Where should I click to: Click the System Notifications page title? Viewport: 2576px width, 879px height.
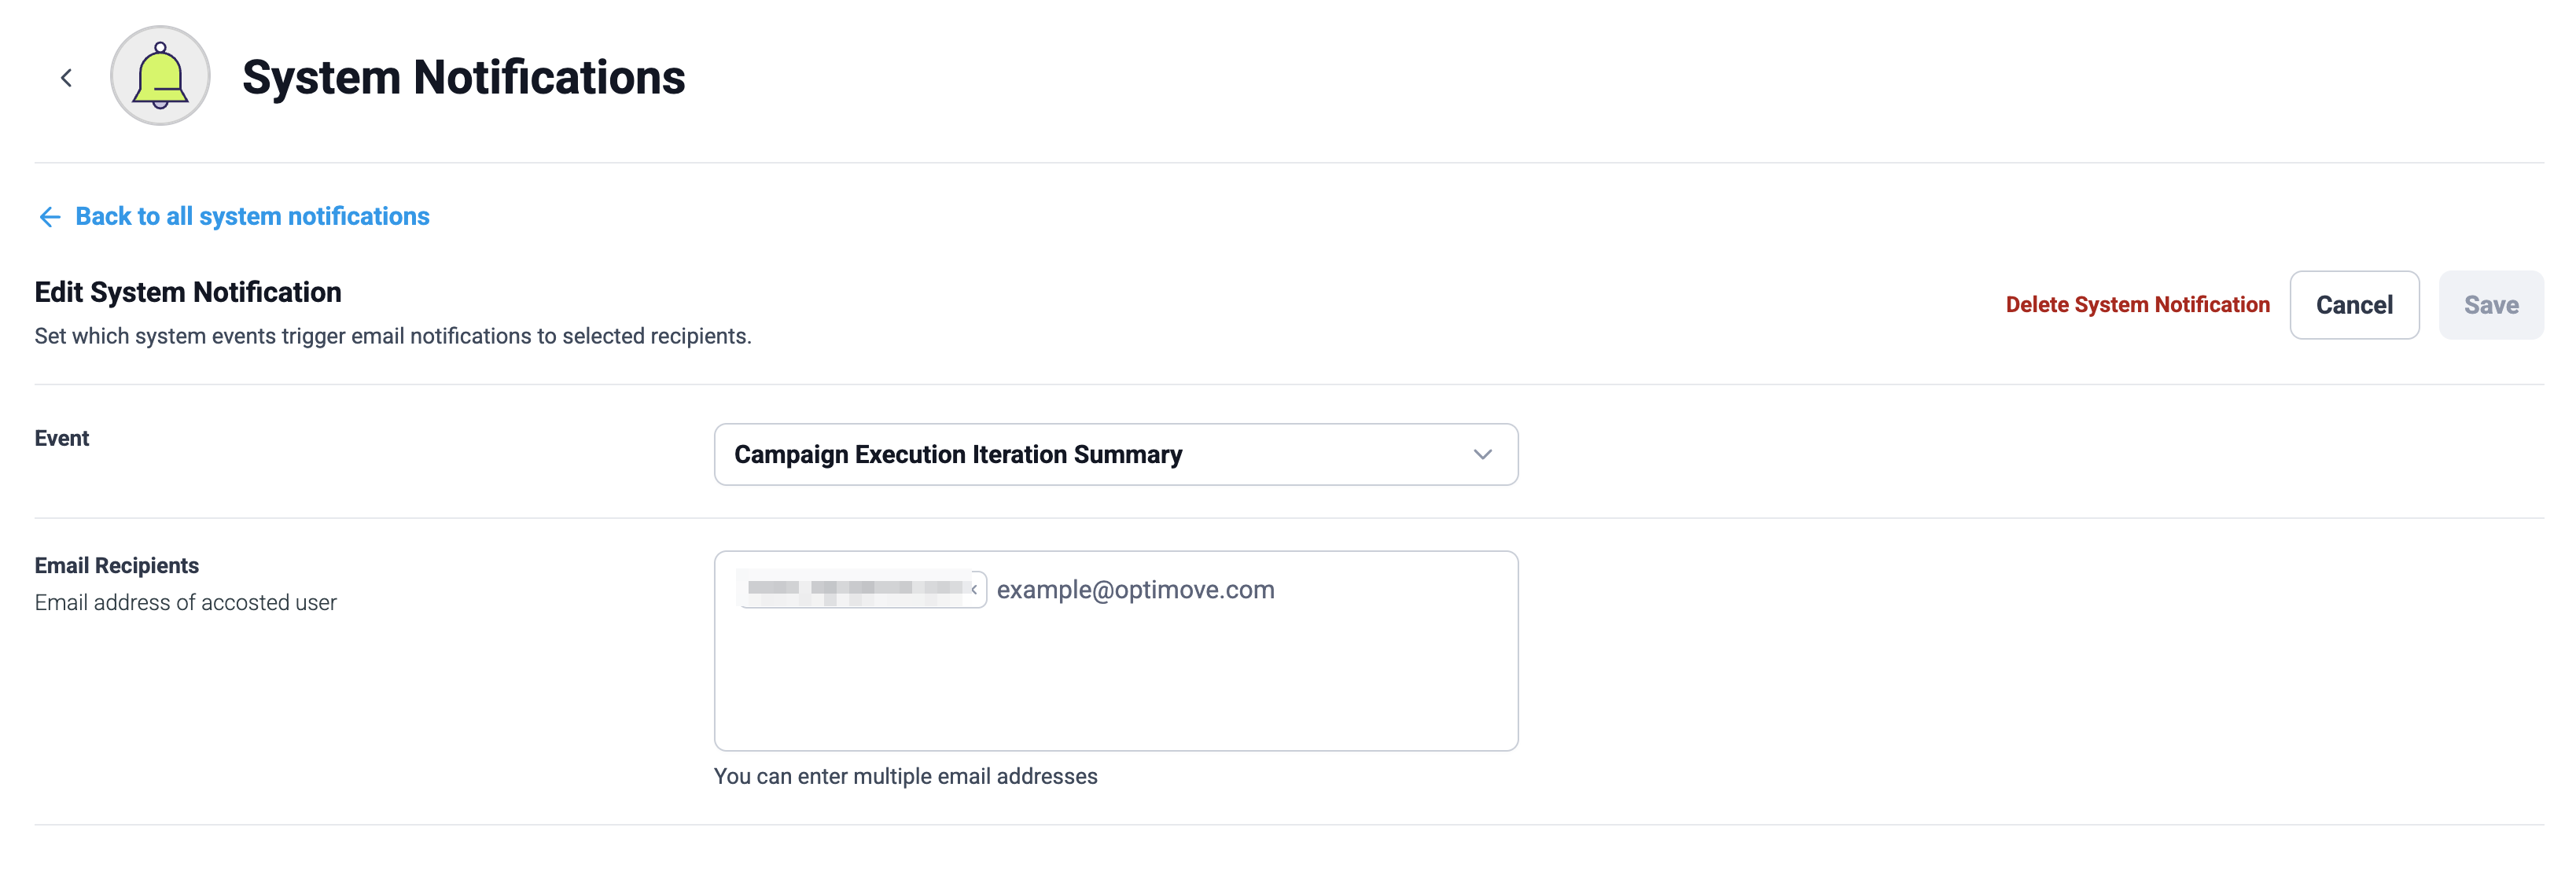(x=464, y=78)
